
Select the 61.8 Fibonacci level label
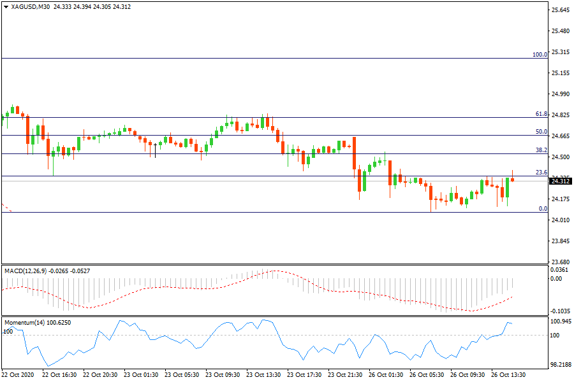pyautogui.click(x=541, y=114)
